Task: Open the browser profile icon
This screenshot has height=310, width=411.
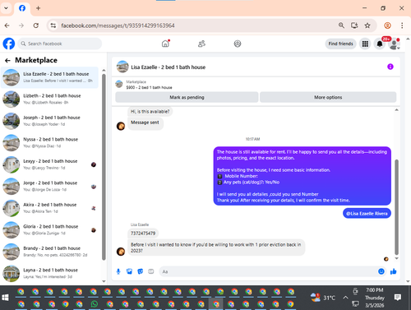Action: [x=387, y=25]
